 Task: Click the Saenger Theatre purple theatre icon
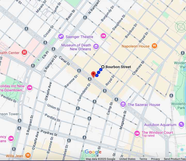point(61,37)
